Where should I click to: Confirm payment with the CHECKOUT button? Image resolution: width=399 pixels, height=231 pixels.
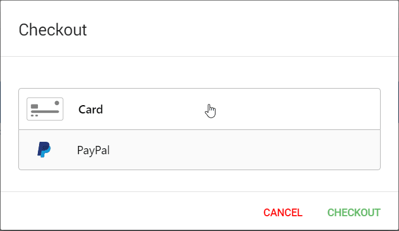click(353, 213)
